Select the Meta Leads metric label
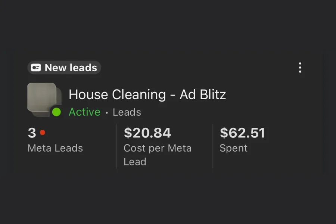The height and width of the screenshot is (224, 336). tap(55, 148)
